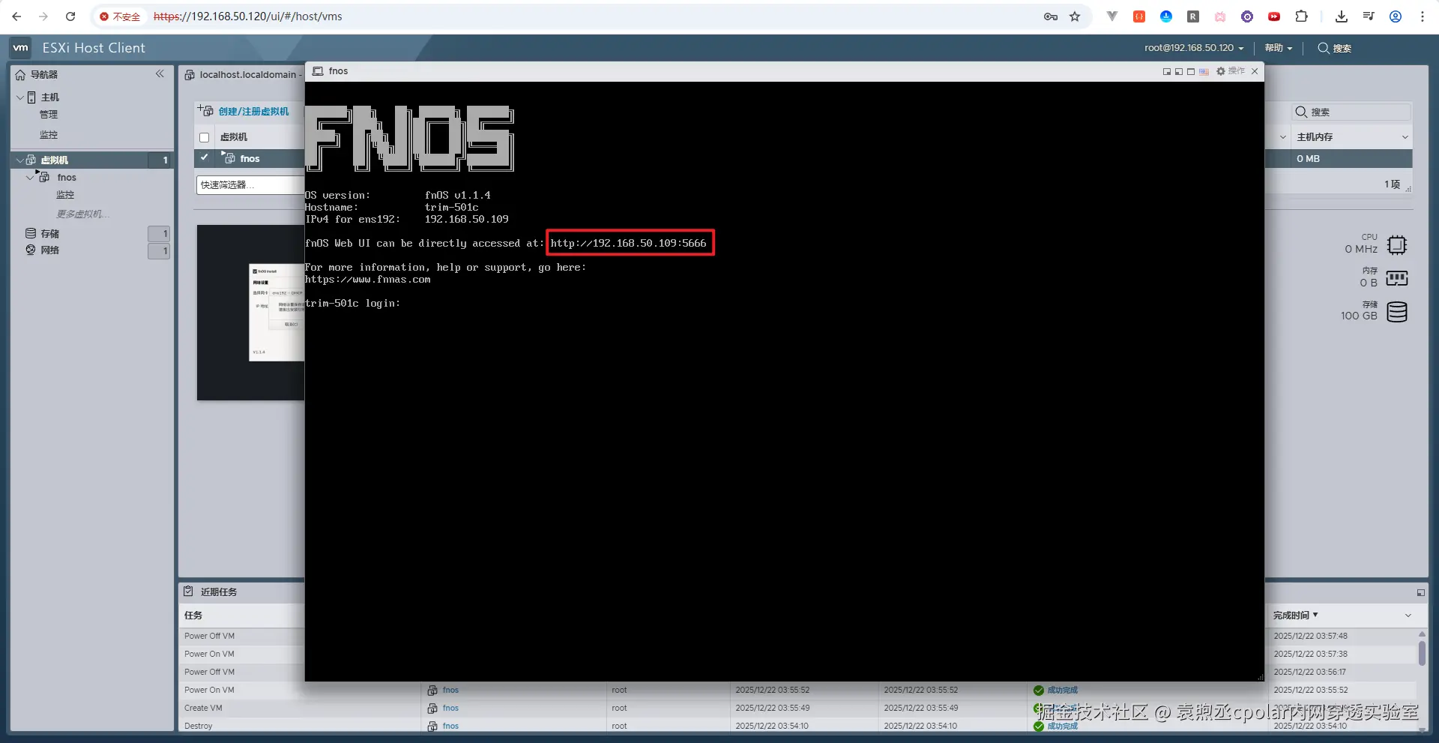This screenshot has height=743, width=1439.
Task: Open the saved passwords key icon
Action: pos(1051,16)
